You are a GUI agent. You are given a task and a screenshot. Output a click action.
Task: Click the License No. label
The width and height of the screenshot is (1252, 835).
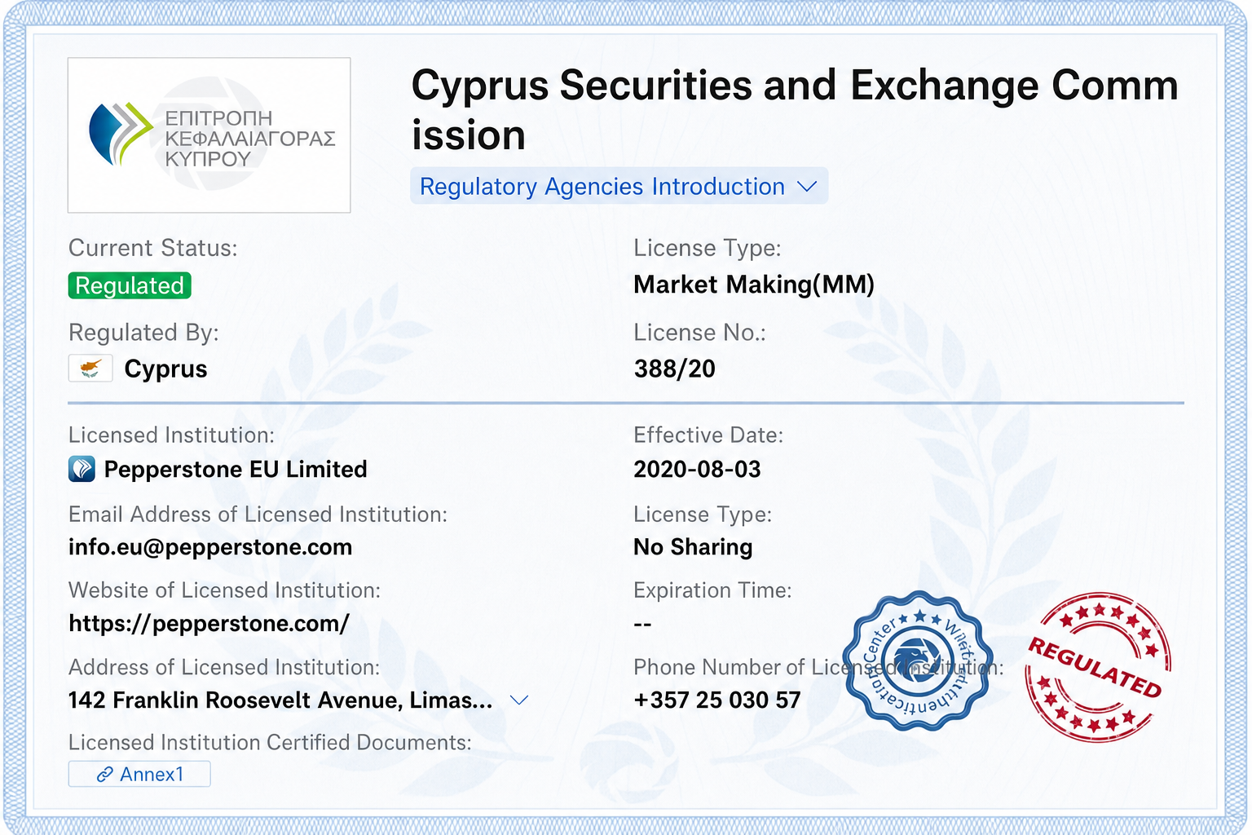[700, 333]
